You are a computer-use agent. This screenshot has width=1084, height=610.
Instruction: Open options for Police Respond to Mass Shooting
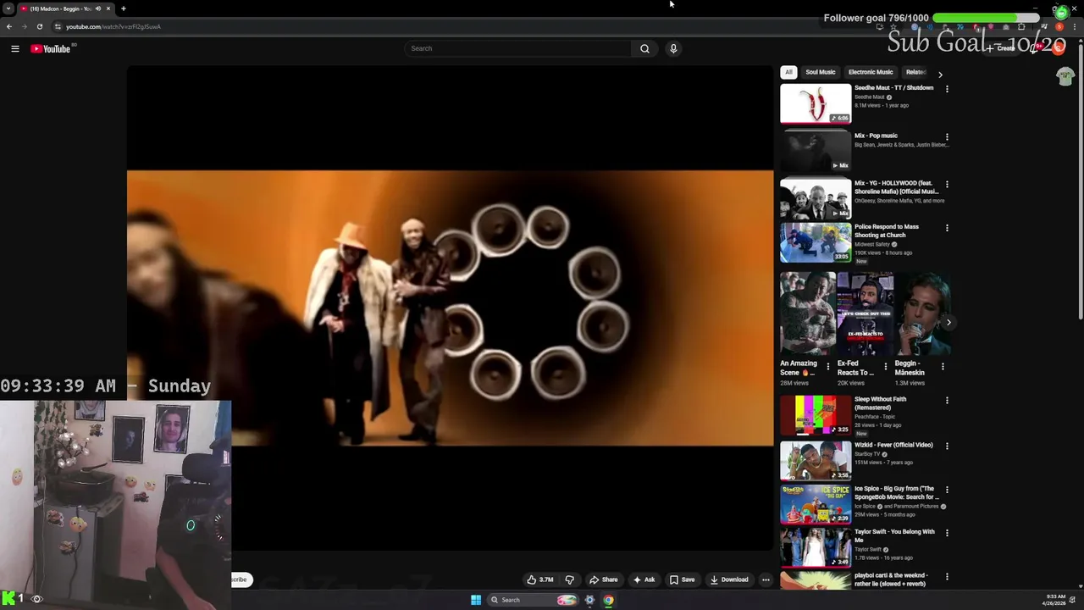(947, 228)
